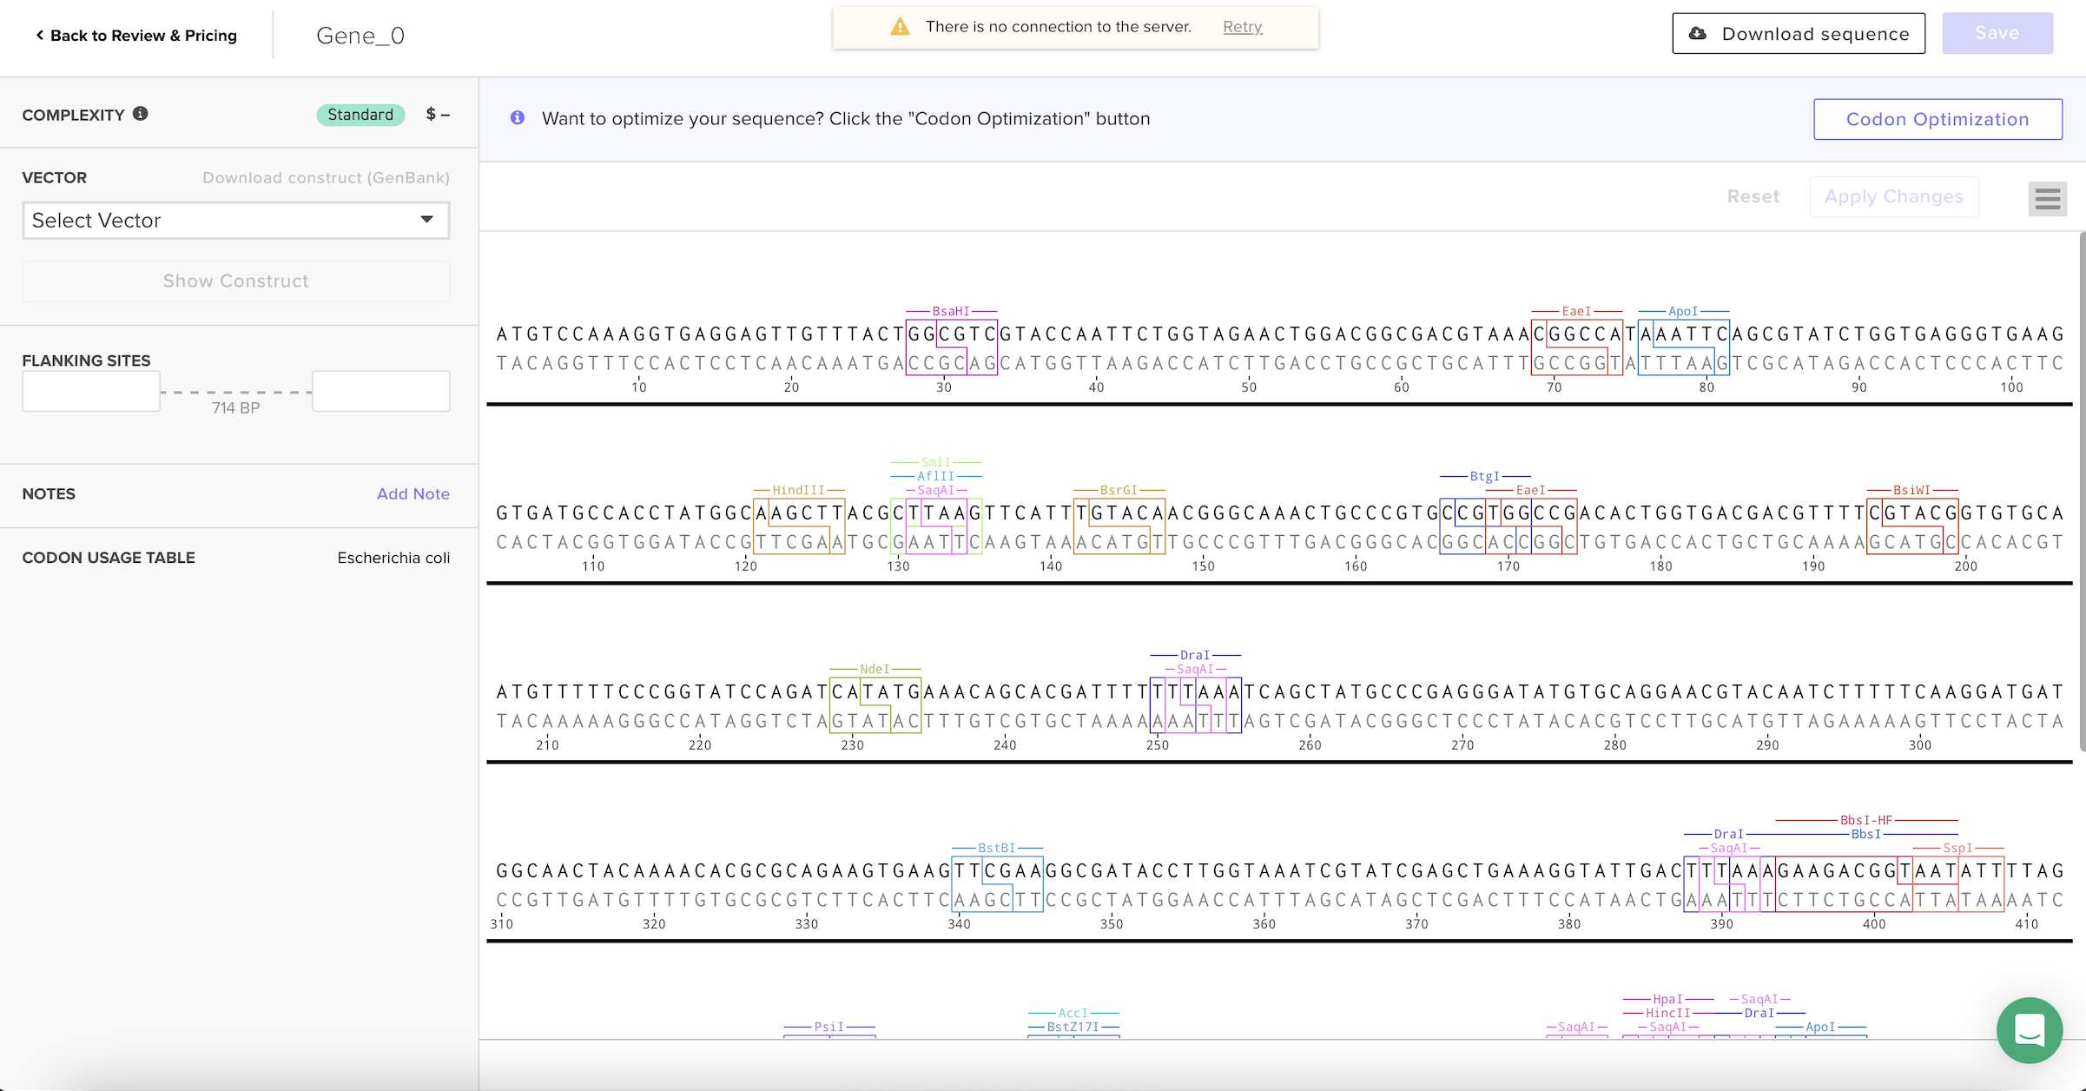
Task: Click the cloud icon on Download sequence
Action: 1696,33
